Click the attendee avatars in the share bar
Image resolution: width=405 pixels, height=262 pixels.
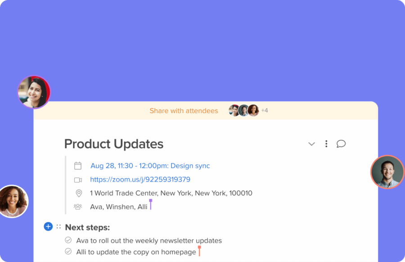click(244, 110)
